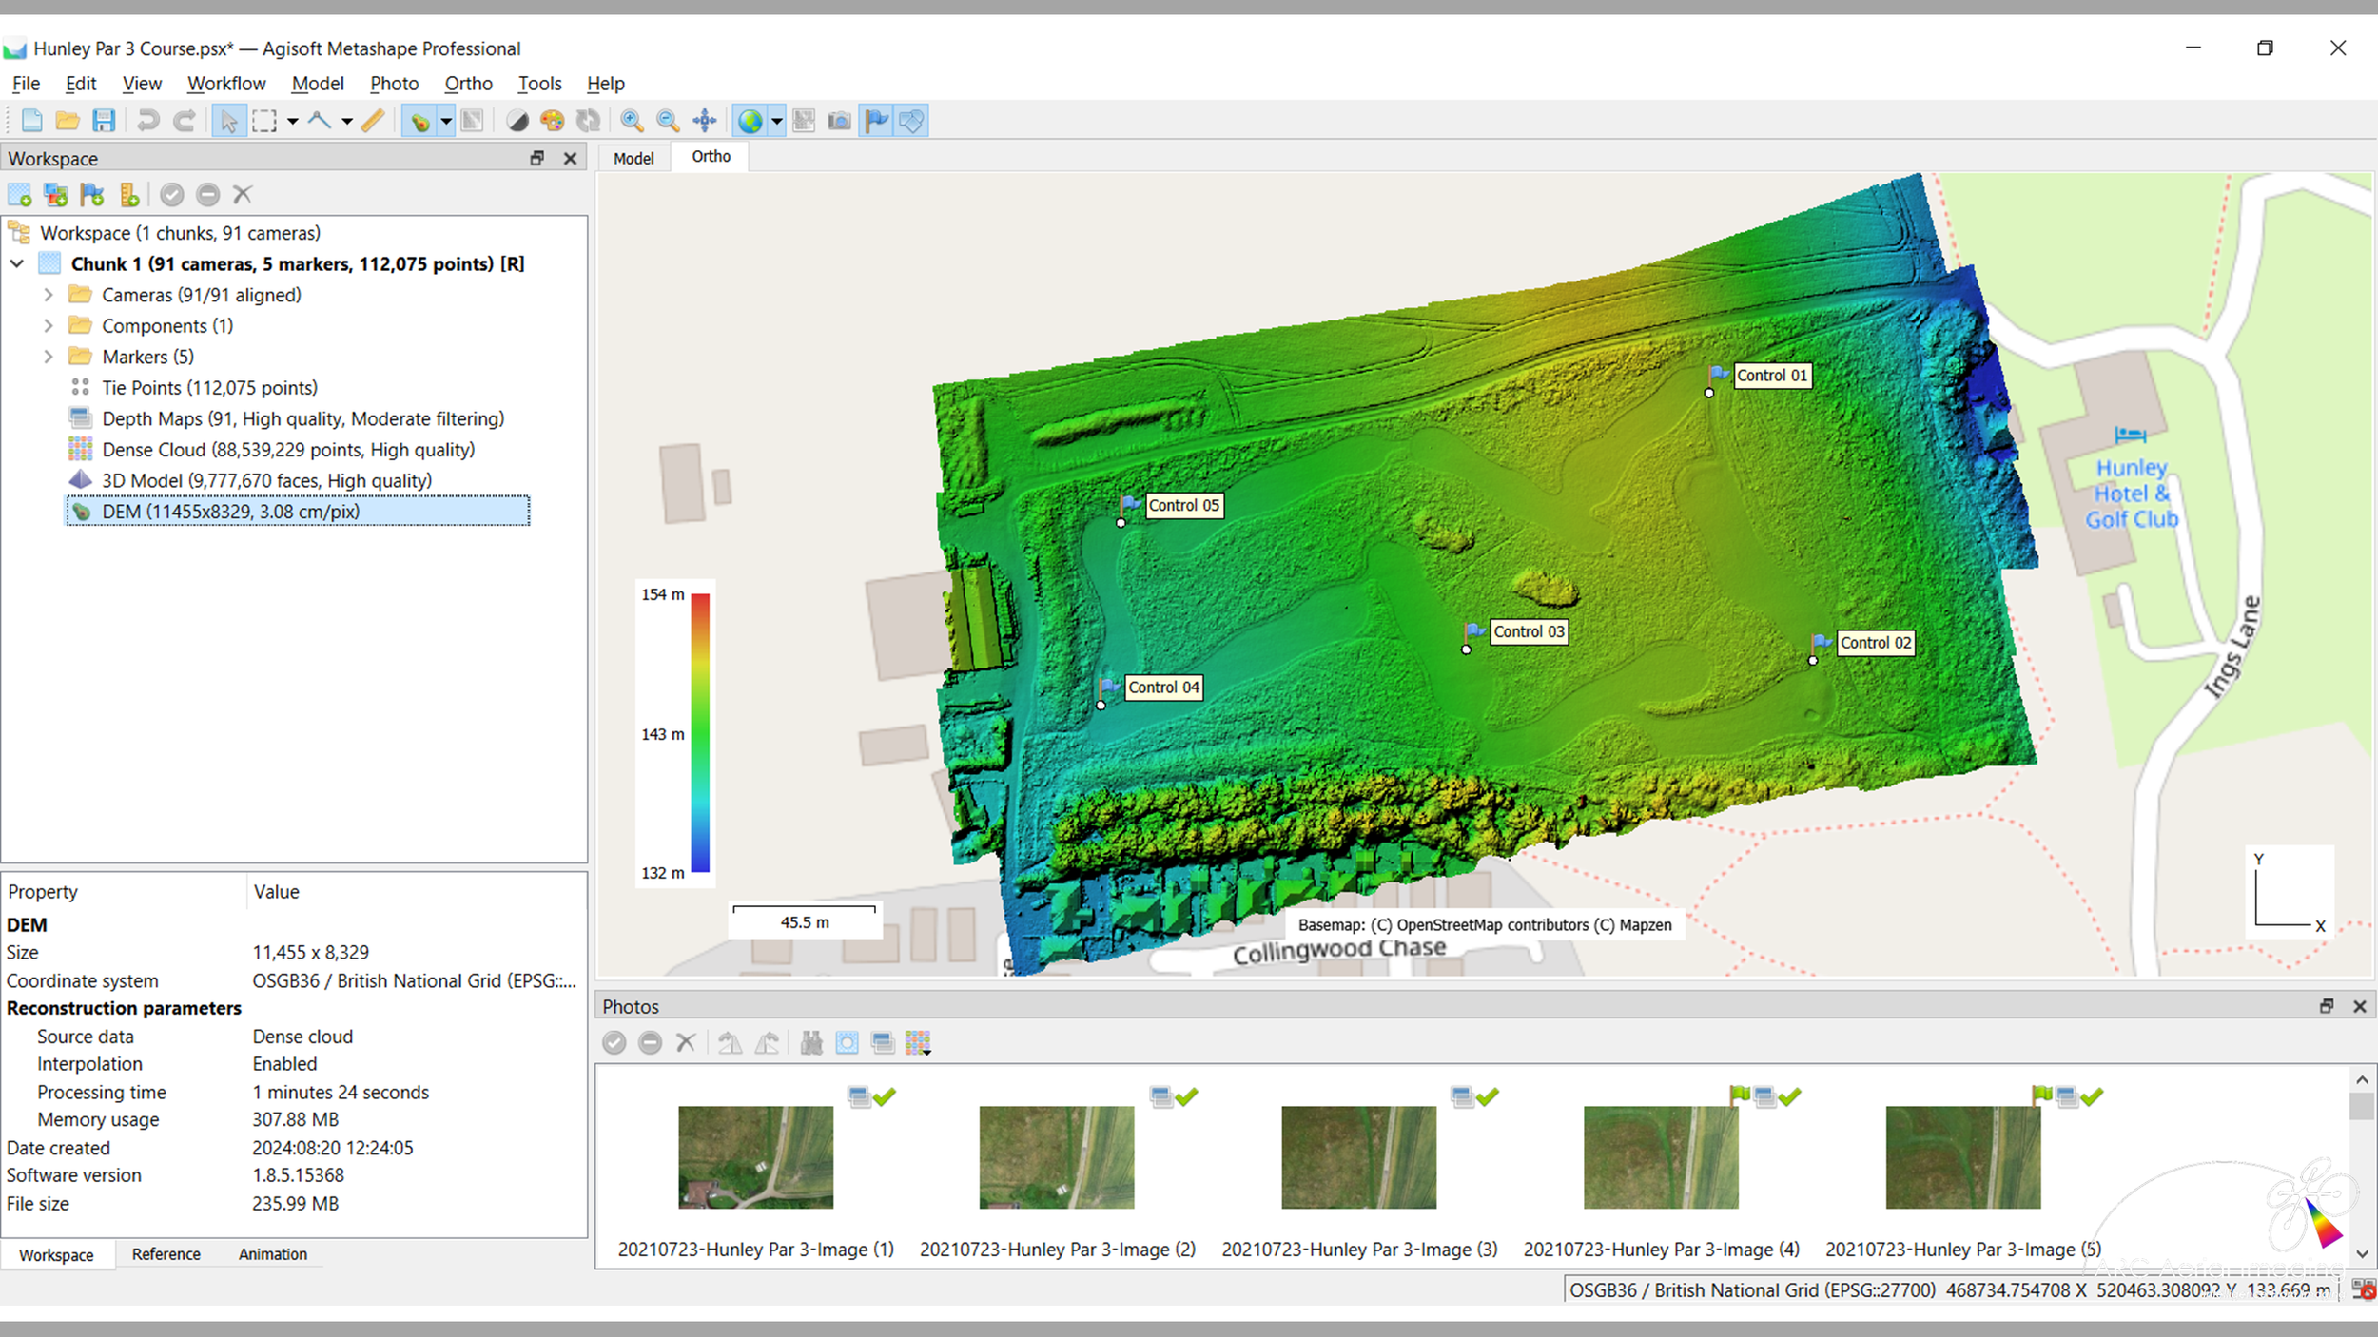Click the capture view camera icon
Image resolution: width=2378 pixels, height=1337 pixels.
pos(839,121)
